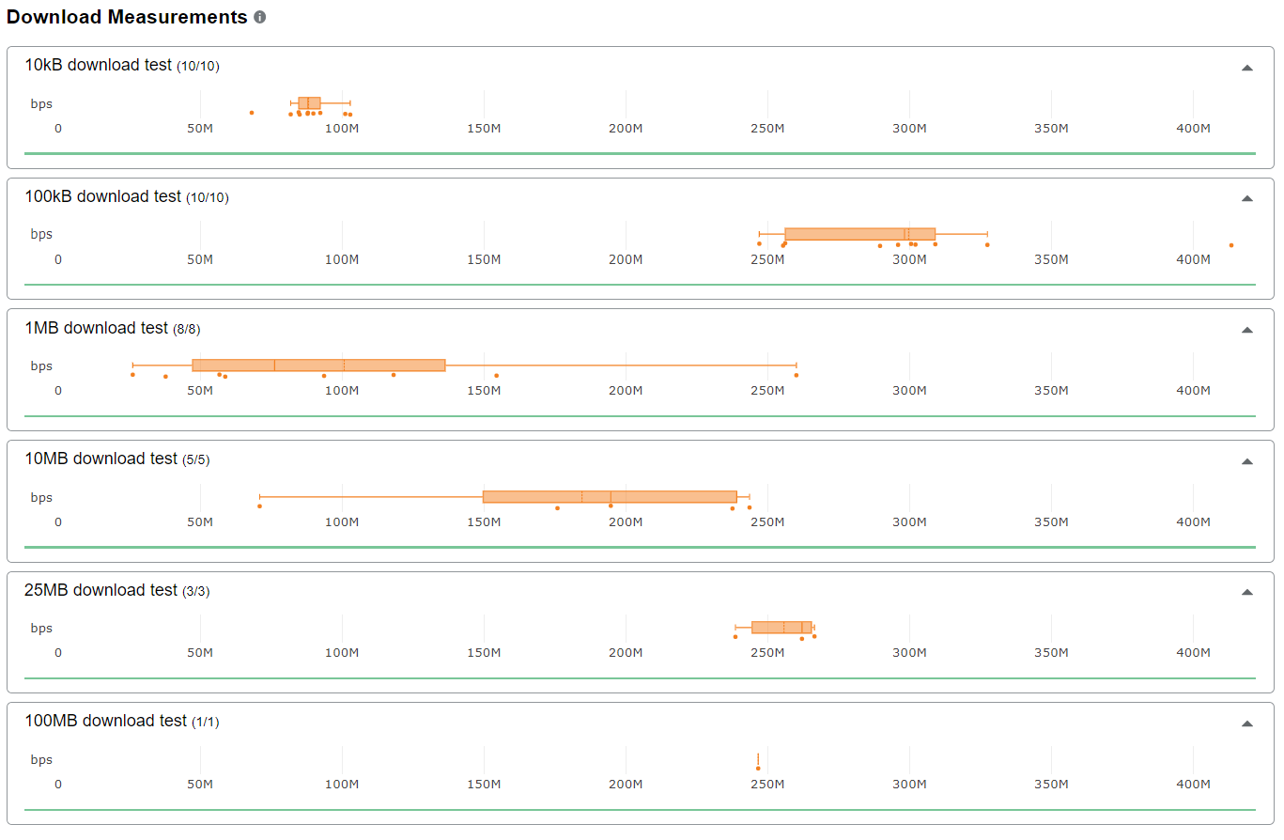Click the 10kB download test title

point(98,65)
